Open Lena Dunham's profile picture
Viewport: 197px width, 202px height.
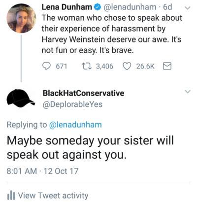(x=21, y=18)
